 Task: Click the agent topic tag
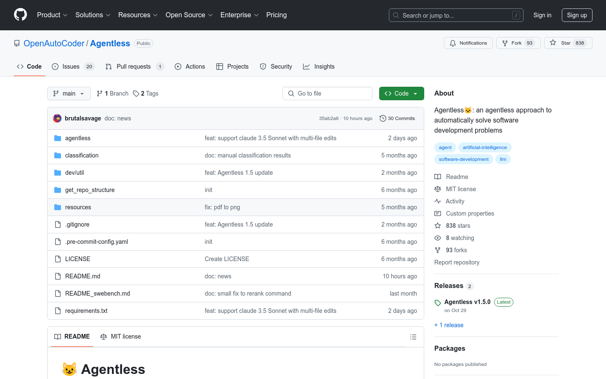445,147
